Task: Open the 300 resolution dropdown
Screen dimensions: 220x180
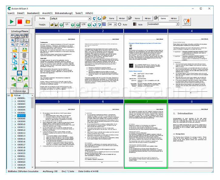Action: (115, 24)
